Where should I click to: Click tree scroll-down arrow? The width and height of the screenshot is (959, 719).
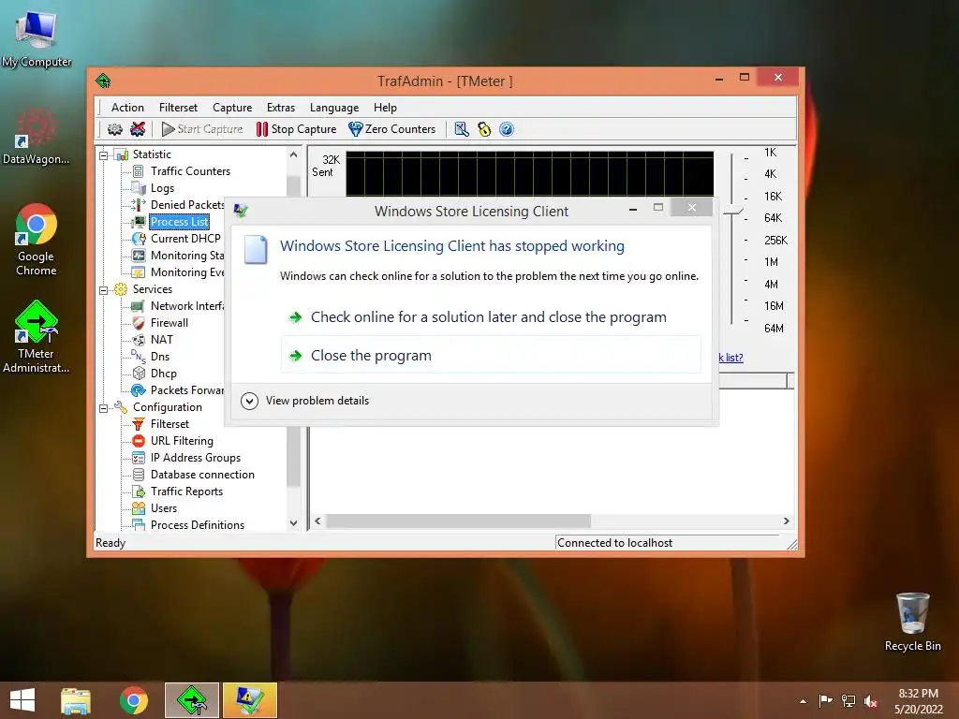293,523
